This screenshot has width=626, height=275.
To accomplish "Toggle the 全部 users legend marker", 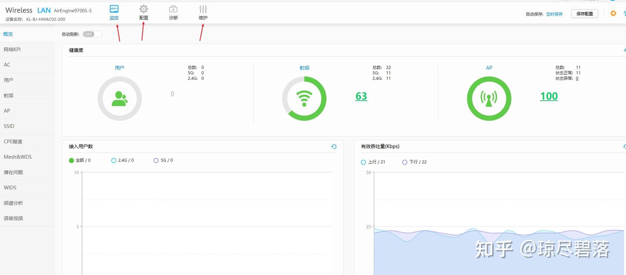I will pyautogui.click(x=72, y=160).
